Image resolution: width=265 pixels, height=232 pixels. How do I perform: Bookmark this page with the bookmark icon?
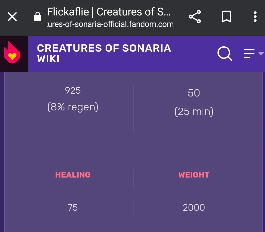coord(226,17)
